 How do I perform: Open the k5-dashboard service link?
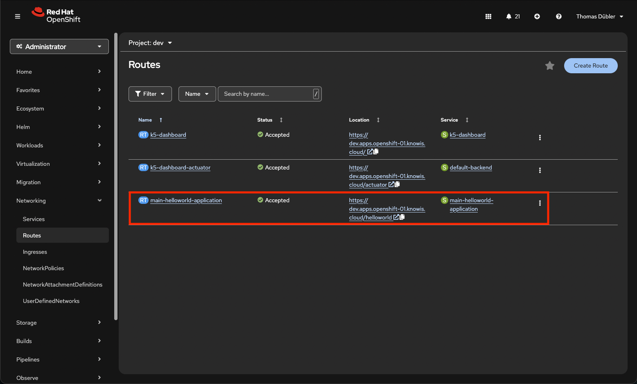coord(468,135)
